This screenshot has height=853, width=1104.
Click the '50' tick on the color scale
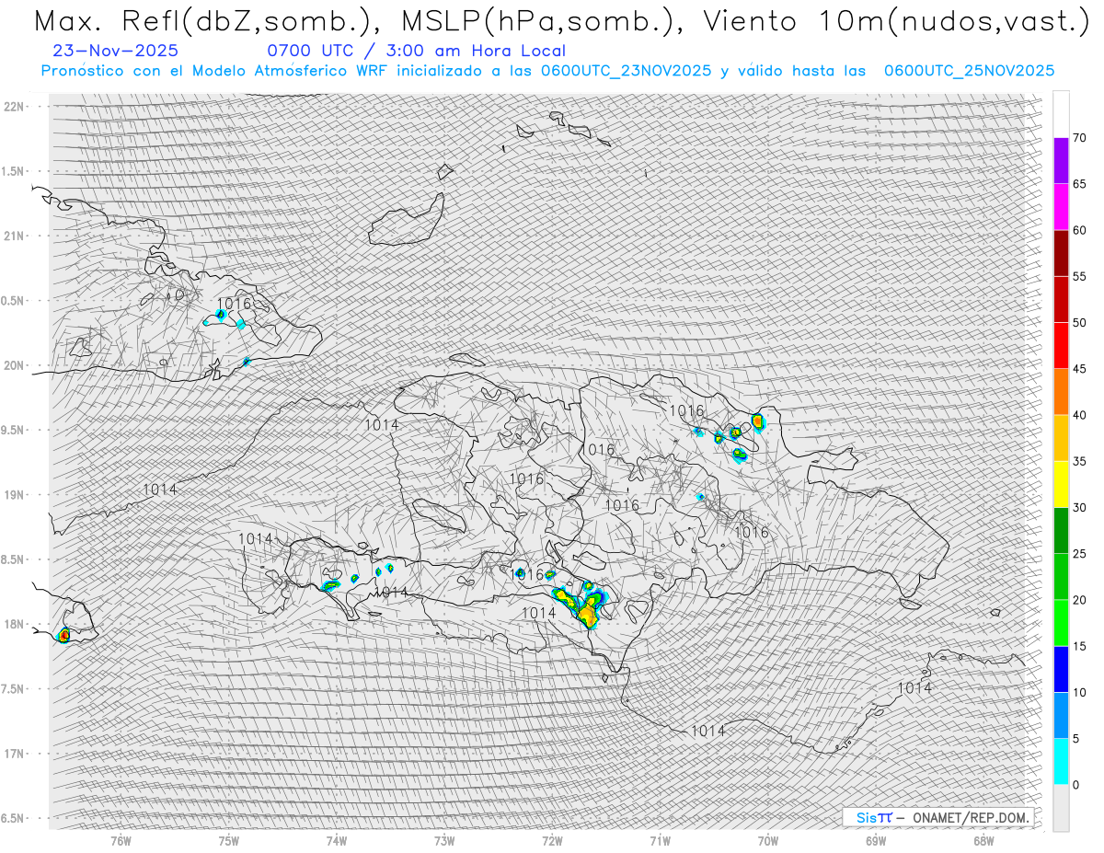[x=1079, y=323]
